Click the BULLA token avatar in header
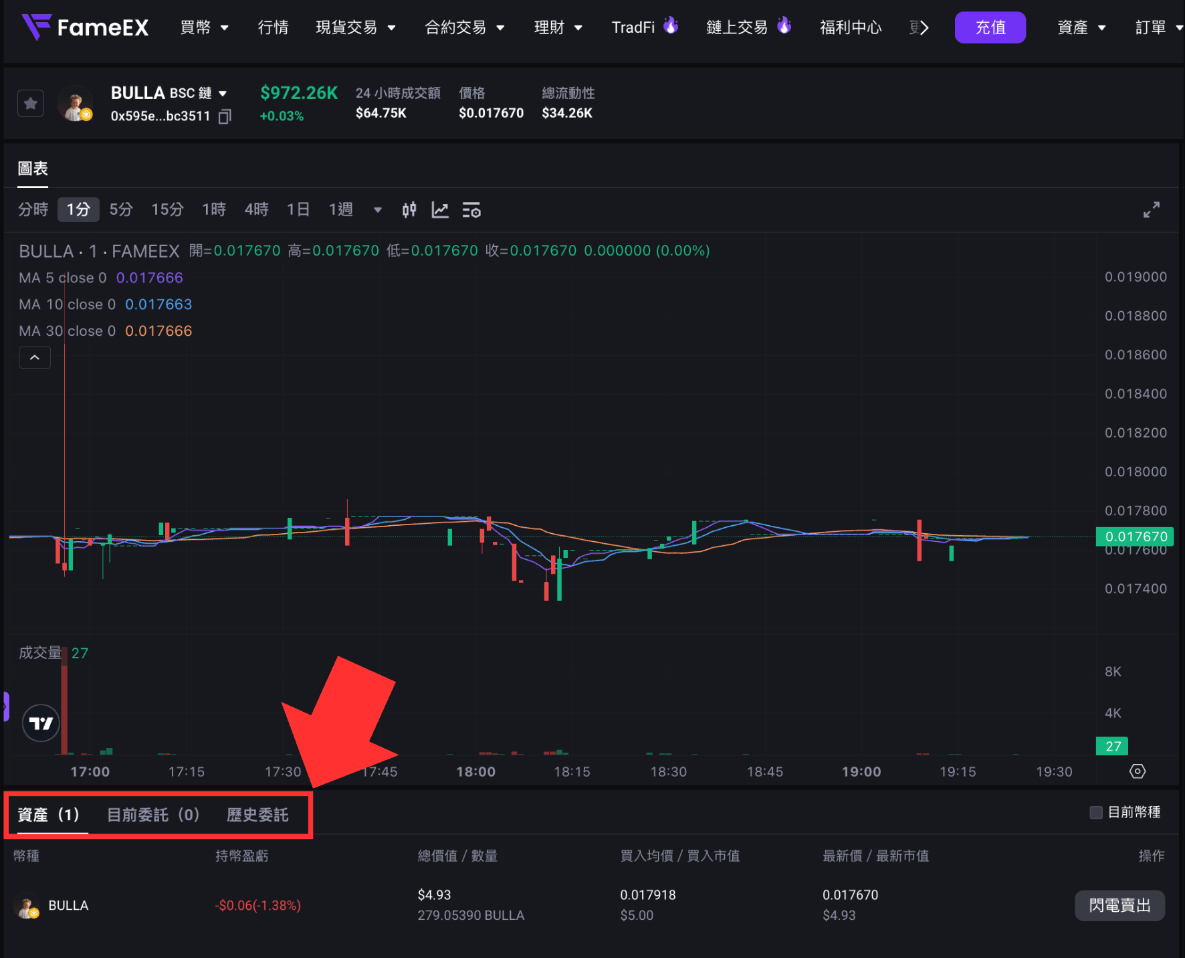The width and height of the screenshot is (1185, 958). pos(75,104)
